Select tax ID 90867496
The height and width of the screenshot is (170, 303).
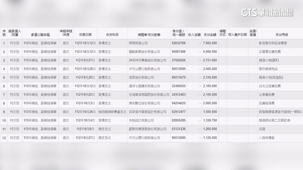178,52
